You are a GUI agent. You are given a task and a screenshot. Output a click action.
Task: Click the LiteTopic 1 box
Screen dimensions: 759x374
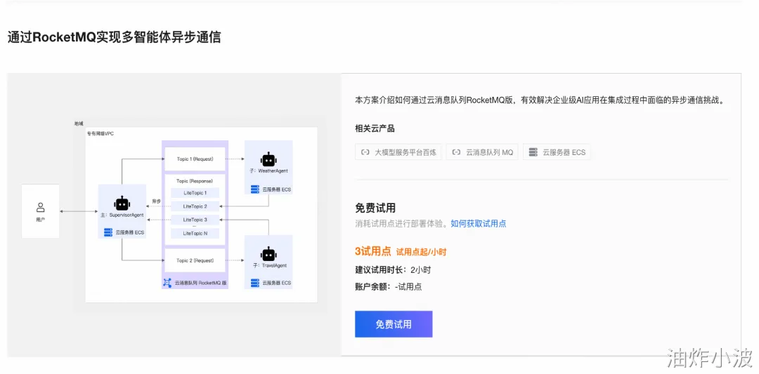click(x=195, y=193)
